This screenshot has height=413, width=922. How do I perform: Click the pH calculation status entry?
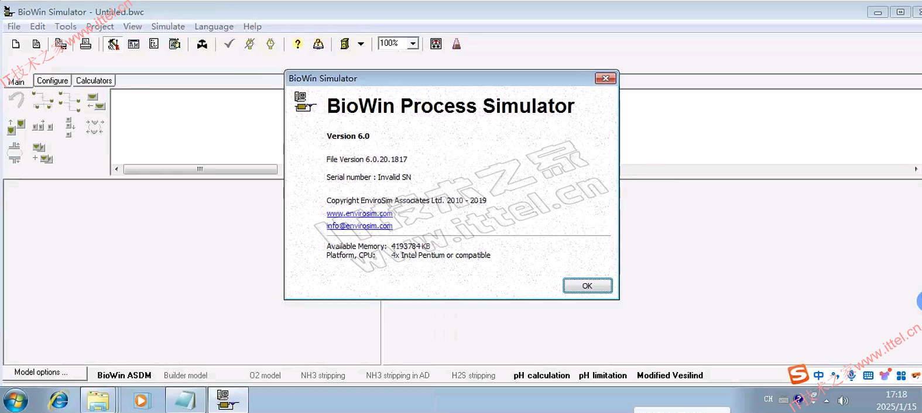[x=541, y=376]
